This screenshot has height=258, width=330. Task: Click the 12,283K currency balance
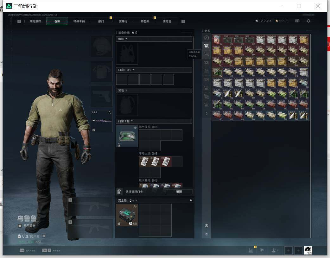click(x=263, y=21)
